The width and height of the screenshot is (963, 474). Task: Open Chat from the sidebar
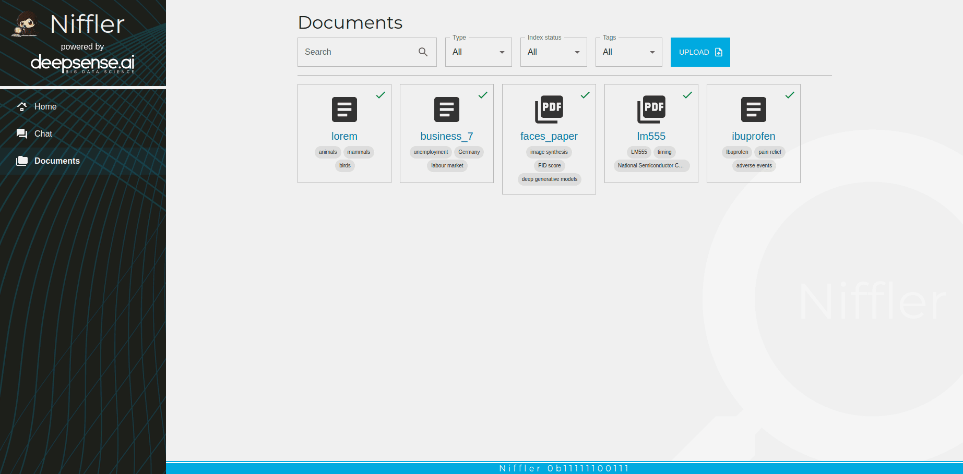pyautogui.click(x=43, y=133)
